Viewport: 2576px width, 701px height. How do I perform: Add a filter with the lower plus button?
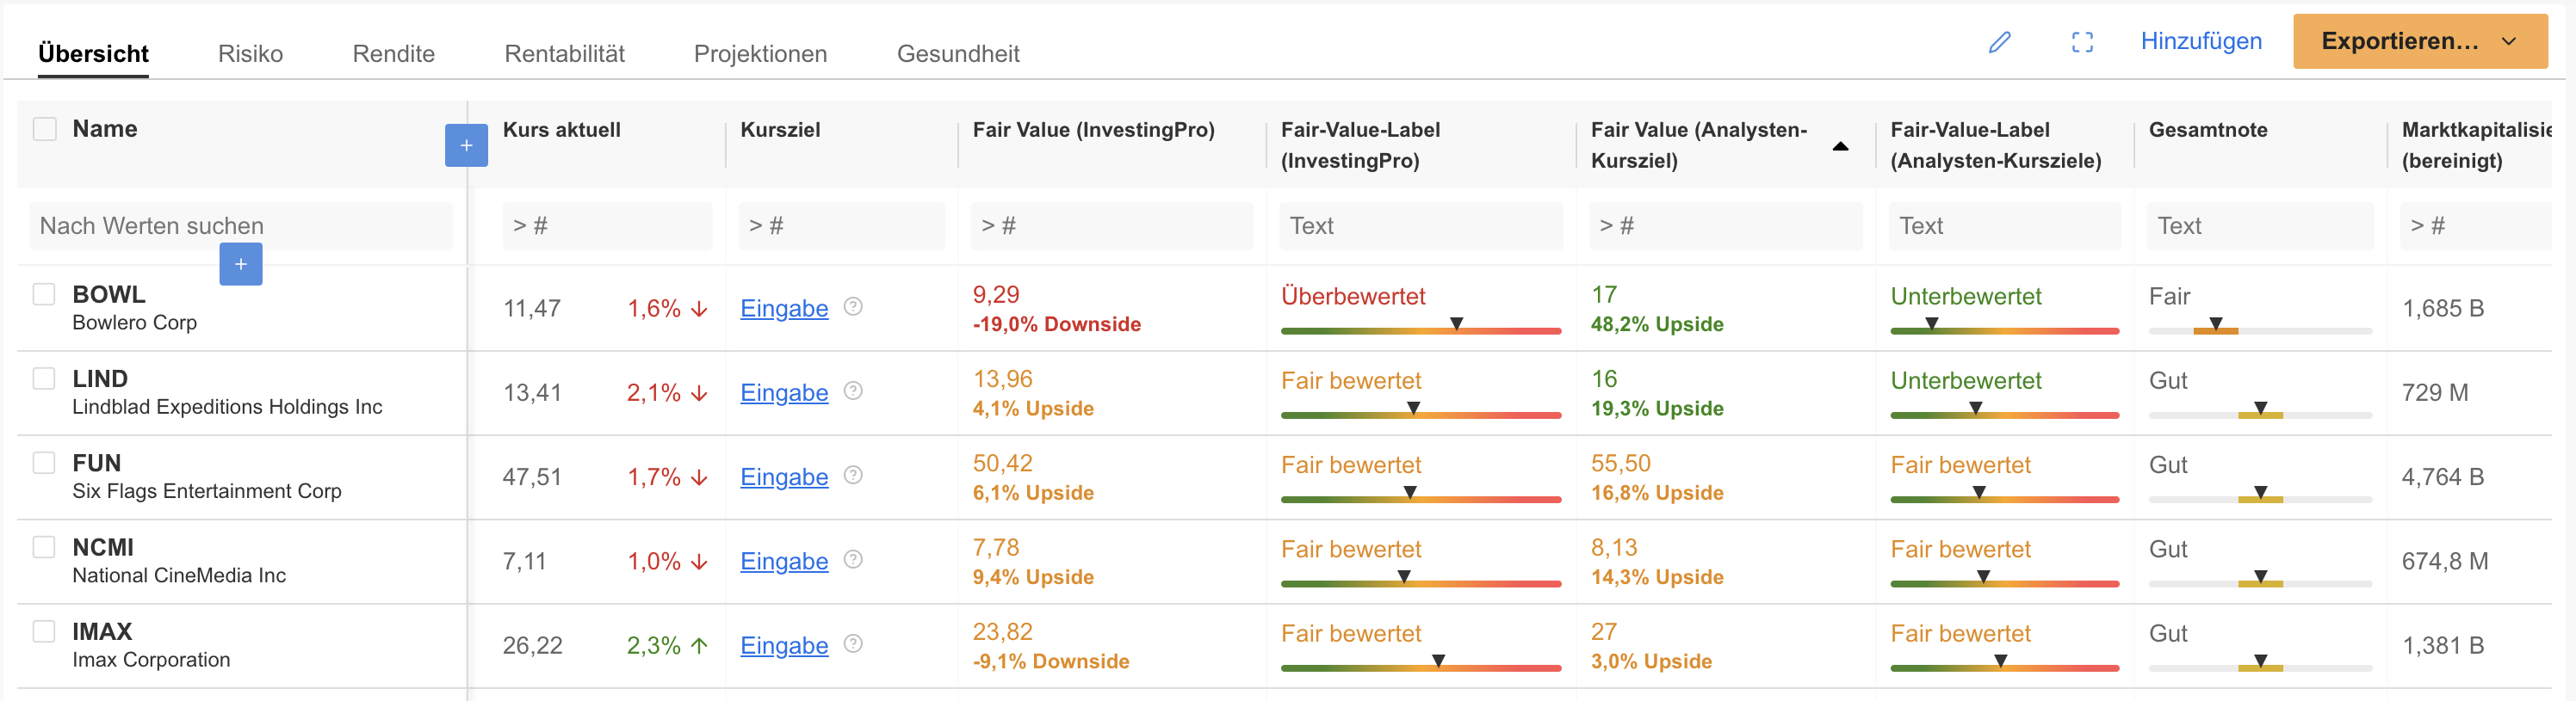tap(241, 263)
